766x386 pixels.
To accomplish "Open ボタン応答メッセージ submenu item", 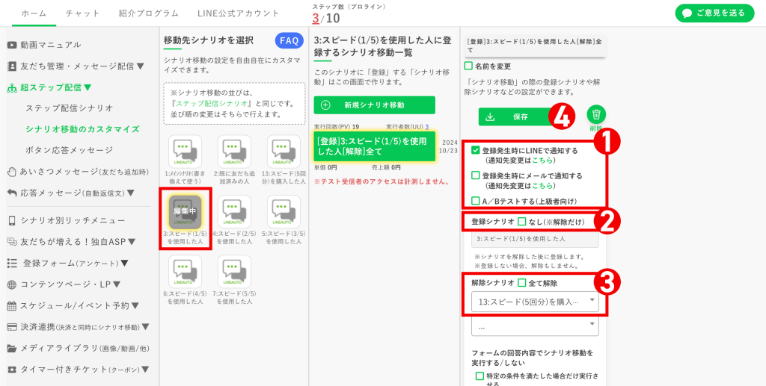I will (x=70, y=150).
